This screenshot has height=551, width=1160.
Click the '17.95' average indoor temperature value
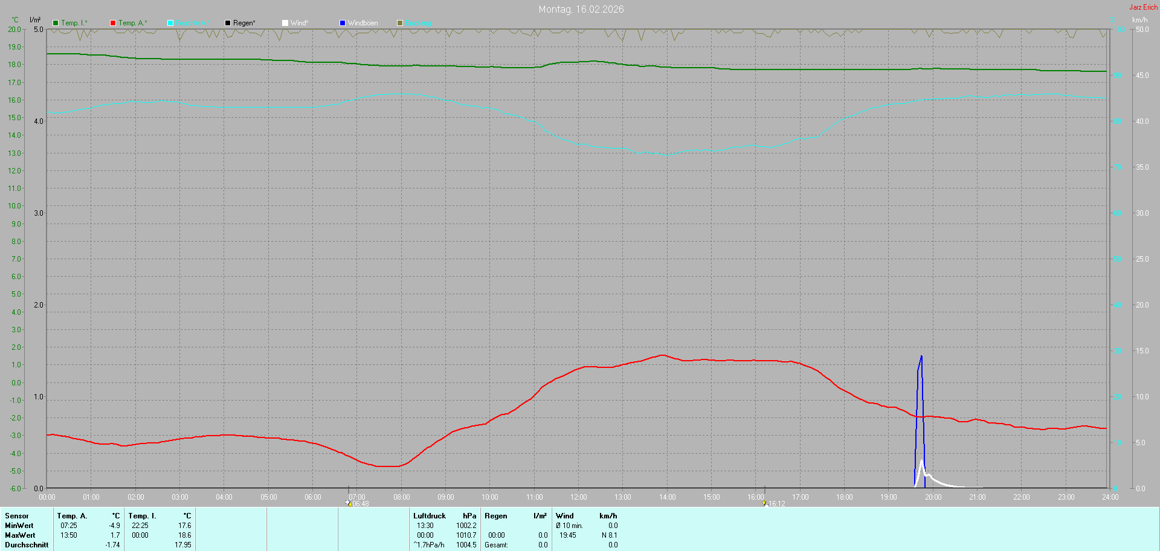[x=183, y=545]
